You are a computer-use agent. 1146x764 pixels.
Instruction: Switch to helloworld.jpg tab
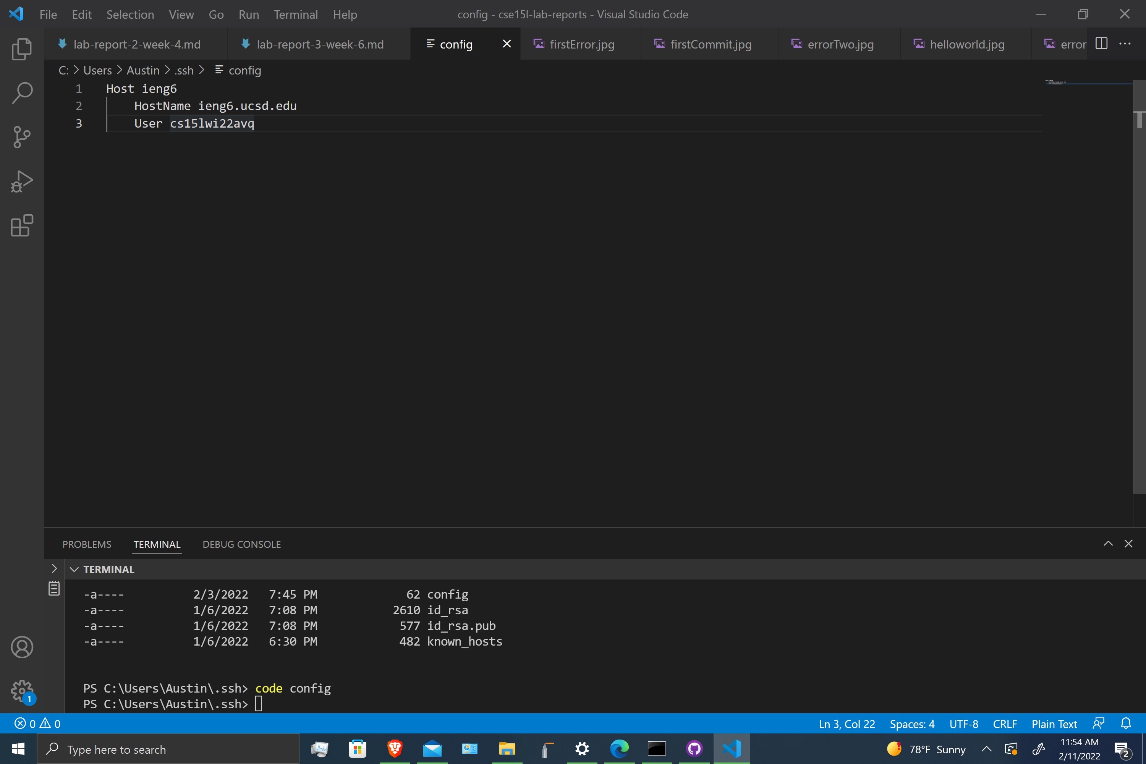point(966,44)
